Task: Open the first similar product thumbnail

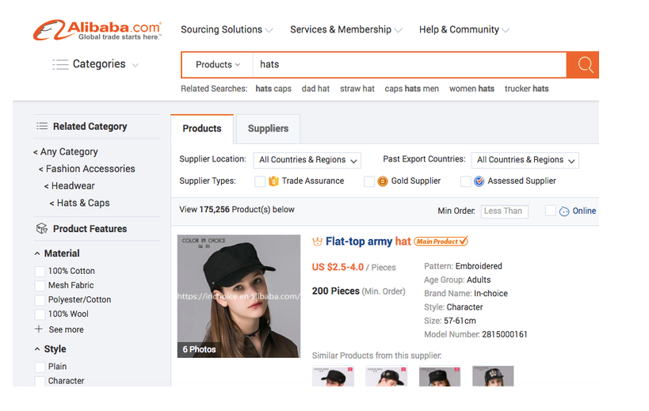Action: 333,376
